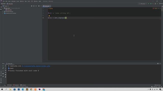Image resolution: width=163 pixels, height=91 pixels.
Task: Click the str_replace function call in editor
Action: (x=60, y=18)
